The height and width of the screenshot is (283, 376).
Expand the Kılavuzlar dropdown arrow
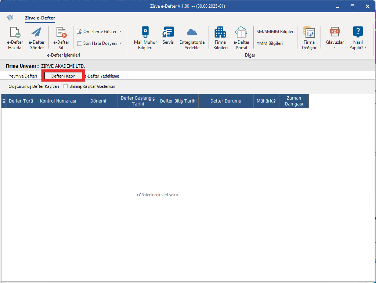coord(335,47)
